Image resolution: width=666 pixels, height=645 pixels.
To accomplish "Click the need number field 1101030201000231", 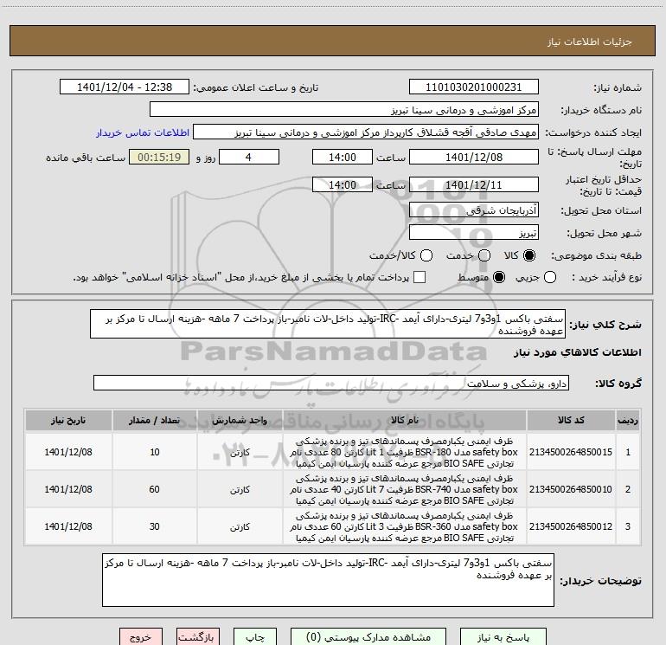I will pos(474,87).
